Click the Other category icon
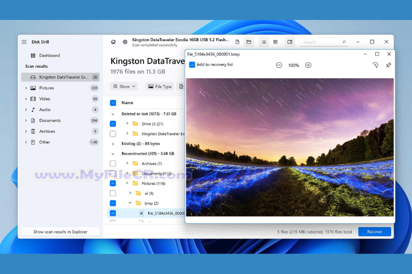Image resolution: width=412 pixels, height=274 pixels. (x=33, y=142)
